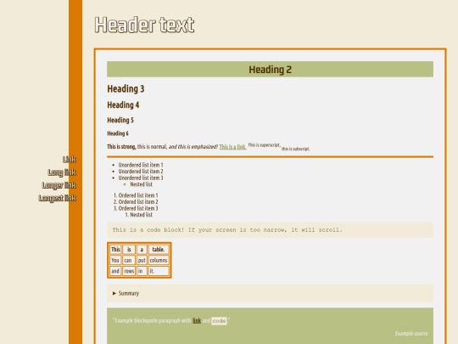Click the 'This is strong,' bold text
458x344 pixels.
pyautogui.click(x=121, y=147)
